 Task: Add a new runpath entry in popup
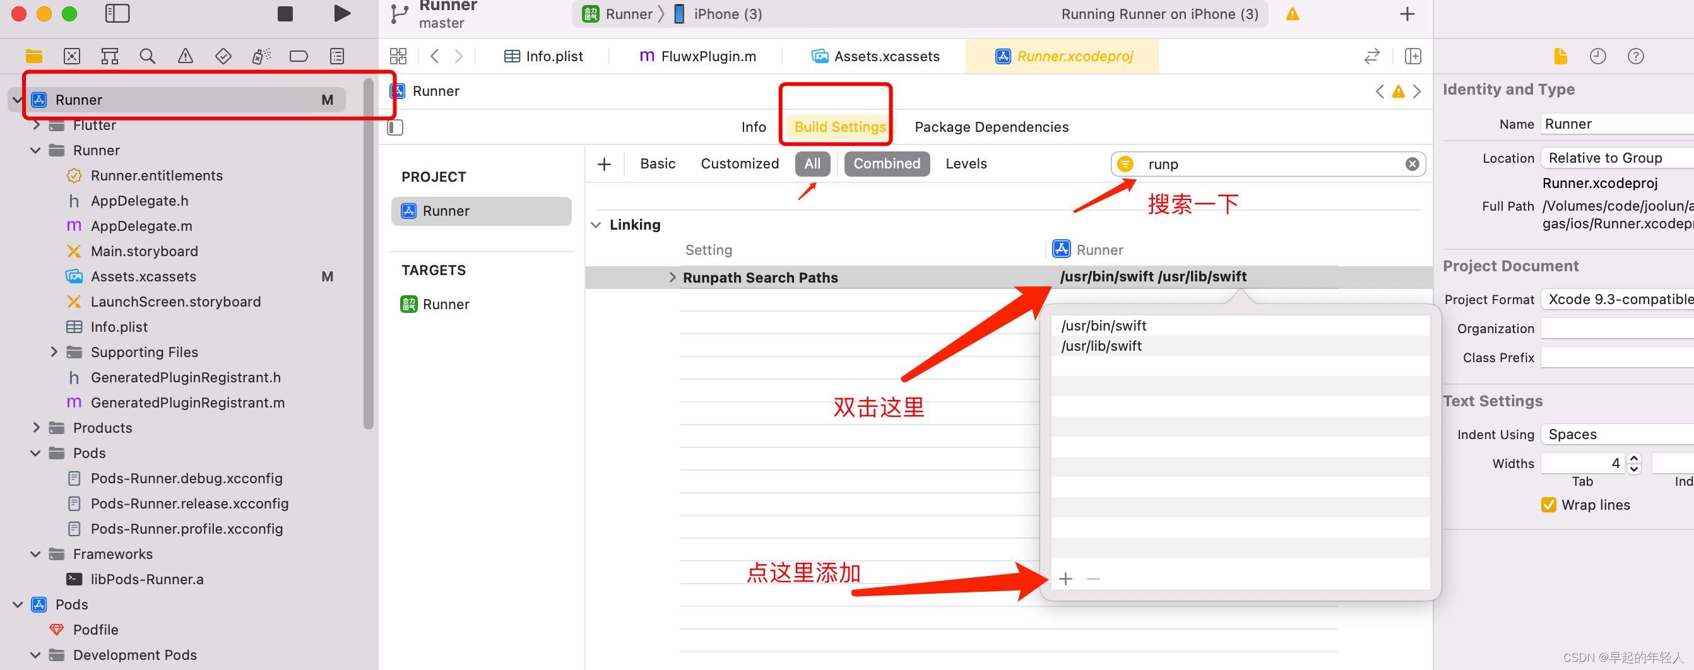(1066, 579)
